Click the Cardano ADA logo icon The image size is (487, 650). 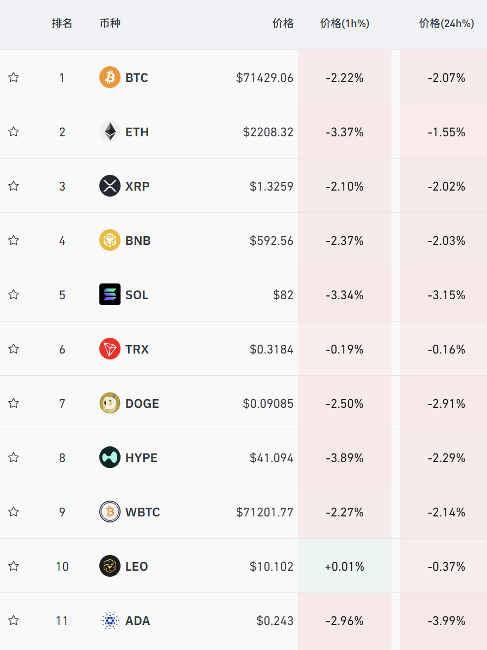tap(110, 620)
